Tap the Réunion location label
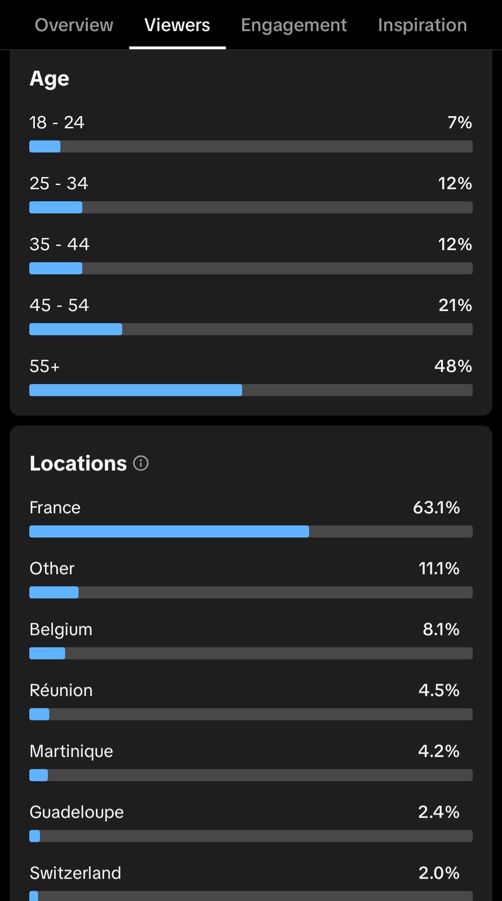502x901 pixels. pos(61,690)
